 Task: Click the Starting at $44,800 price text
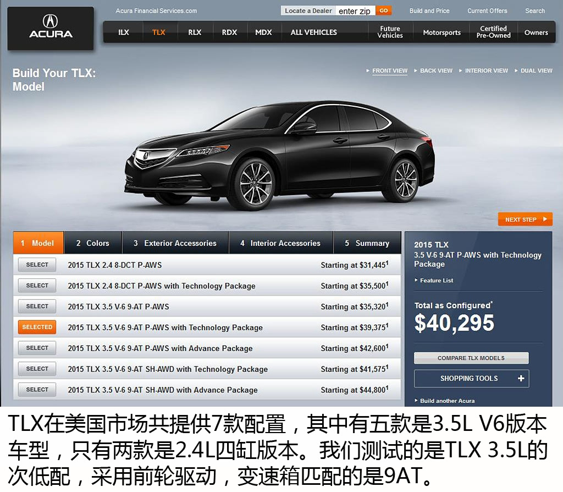coord(355,390)
